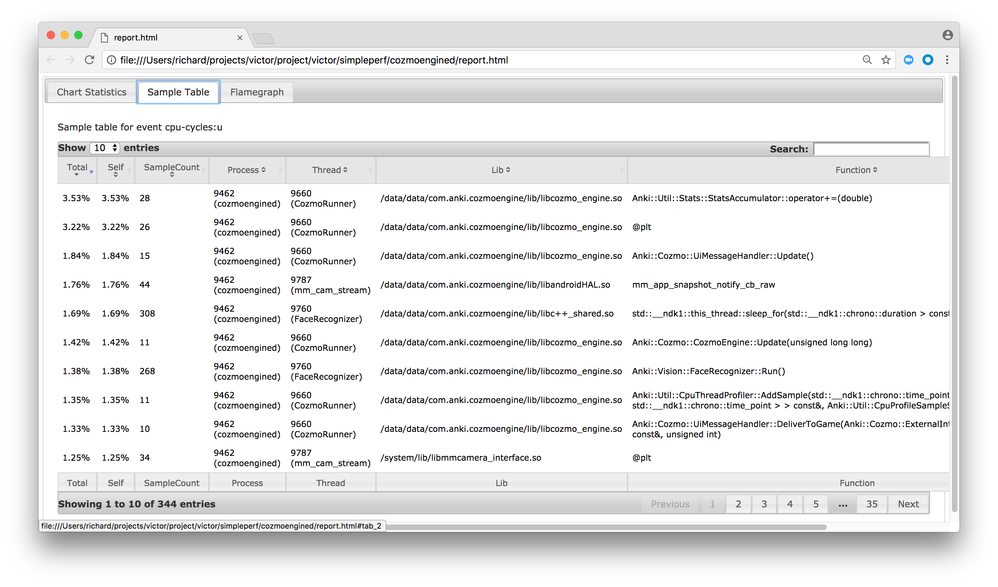This screenshot has width=998, height=587.
Task: Click the bookmark star icon
Action: pyautogui.click(x=886, y=60)
